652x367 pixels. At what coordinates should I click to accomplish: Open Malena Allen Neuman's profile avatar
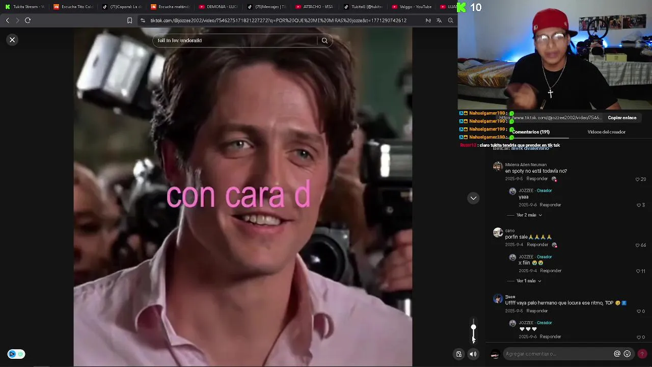pyautogui.click(x=498, y=166)
